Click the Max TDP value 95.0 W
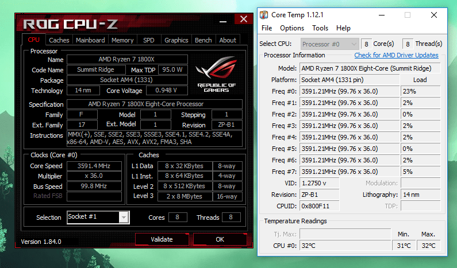 tap(172, 70)
